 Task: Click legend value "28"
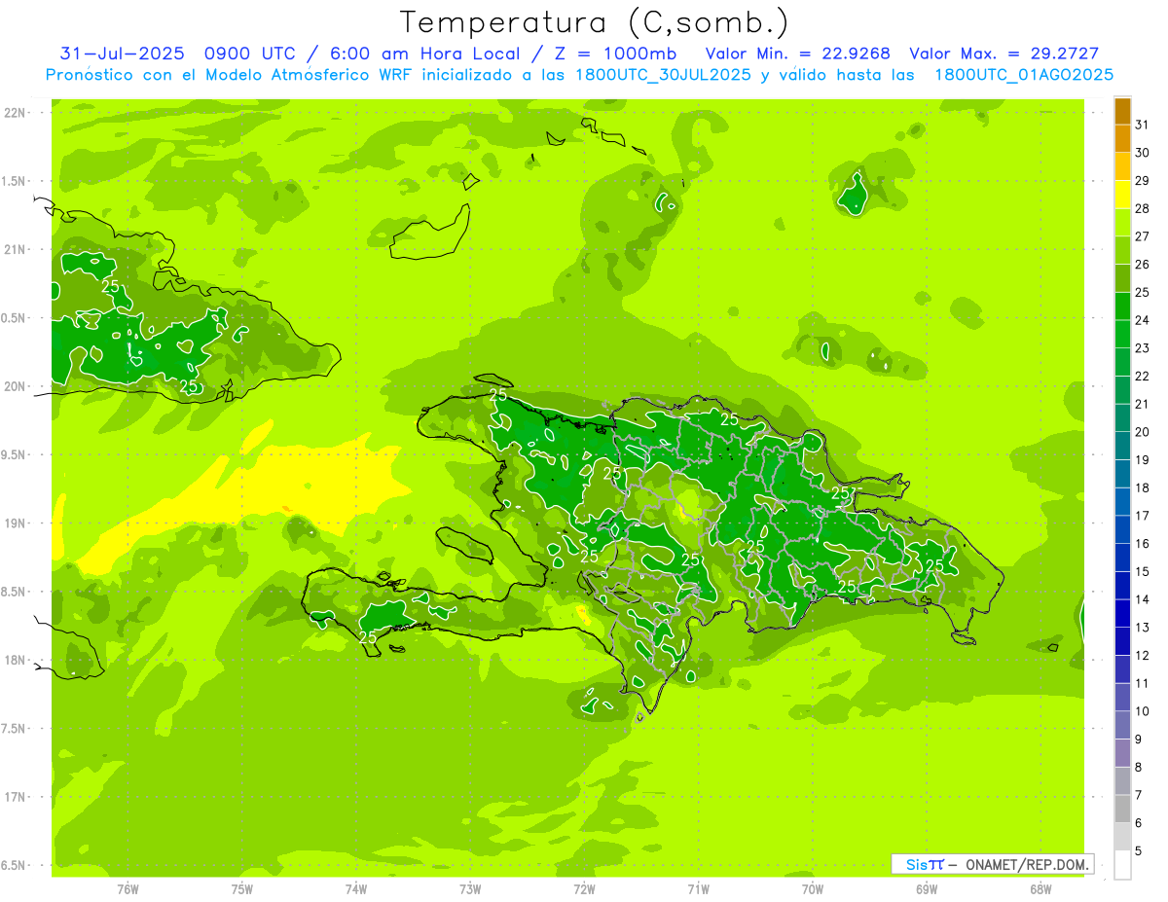pyautogui.click(x=1143, y=208)
